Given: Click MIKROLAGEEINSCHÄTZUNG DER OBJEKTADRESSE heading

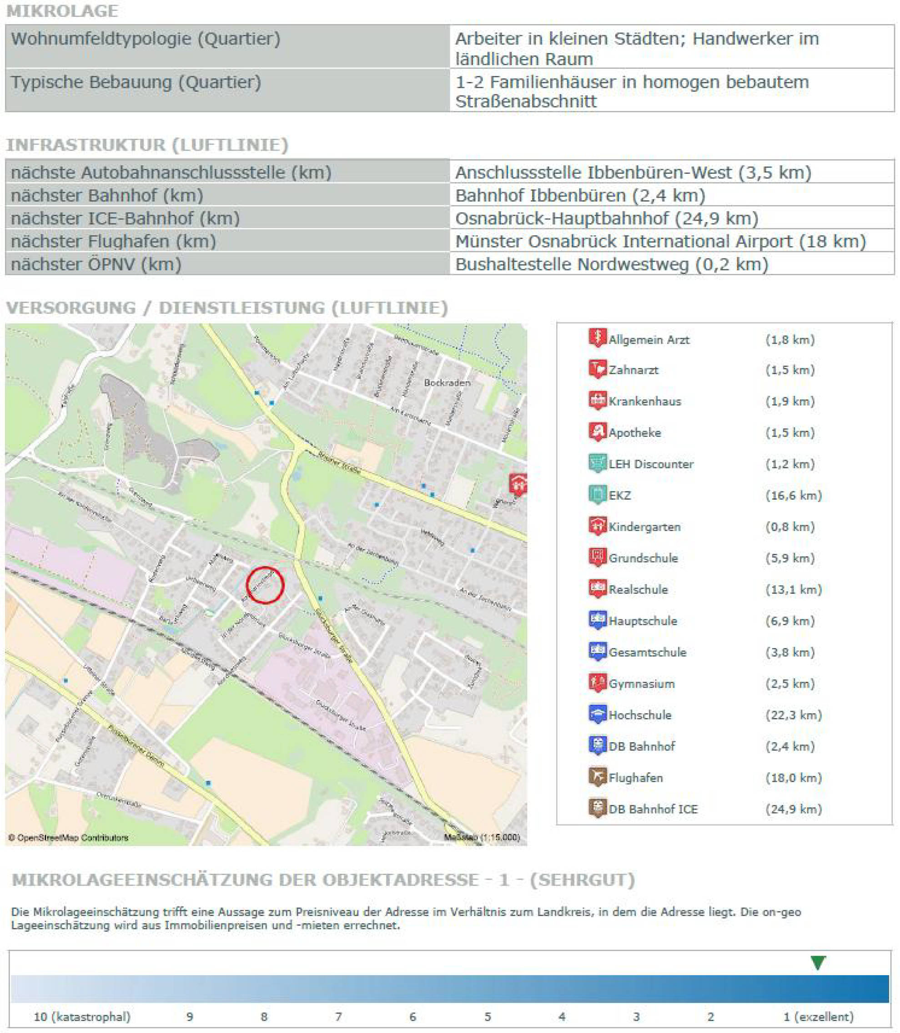Looking at the screenshot, I should click(323, 880).
